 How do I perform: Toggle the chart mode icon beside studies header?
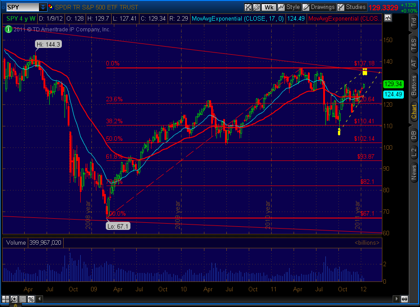pyautogui.click(x=388, y=18)
